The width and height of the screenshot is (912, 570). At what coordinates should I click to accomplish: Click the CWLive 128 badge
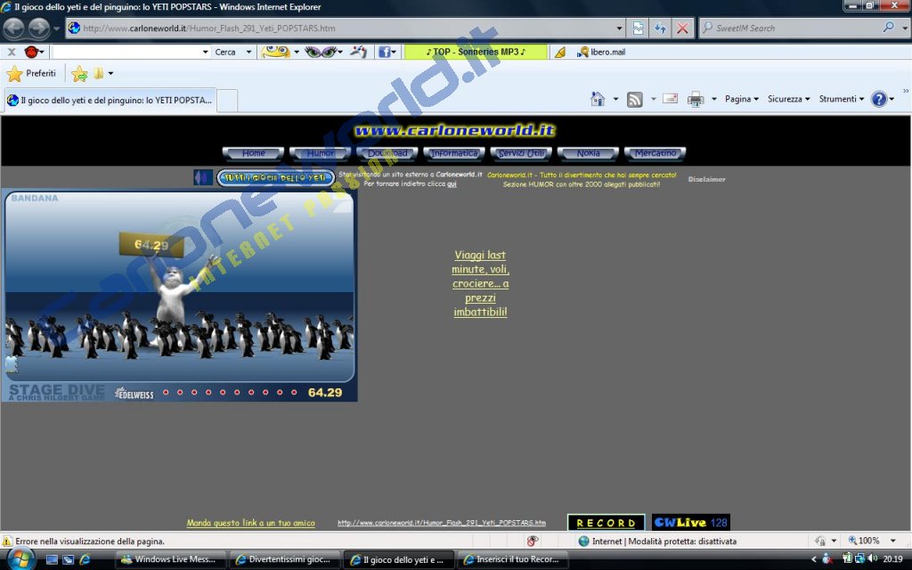(x=690, y=522)
